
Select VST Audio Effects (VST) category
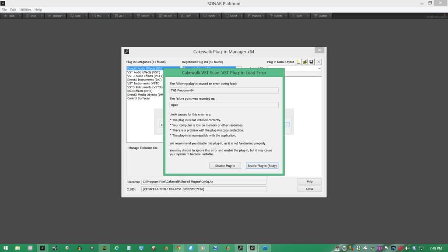(x=143, y=72)
